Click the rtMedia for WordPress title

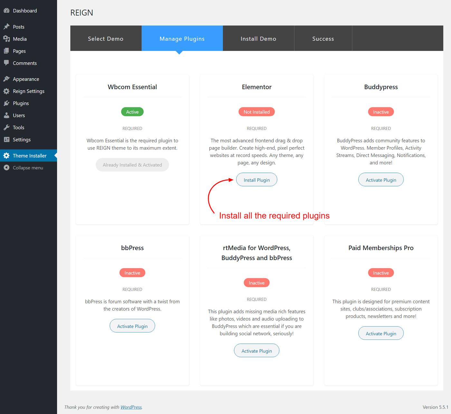[x=257, y=253]
